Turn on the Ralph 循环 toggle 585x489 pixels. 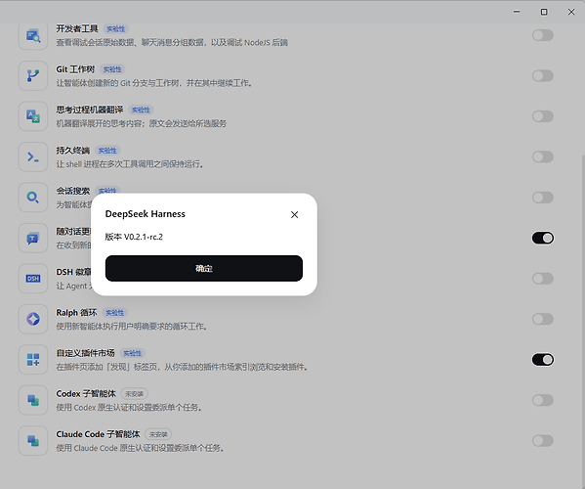543,319
